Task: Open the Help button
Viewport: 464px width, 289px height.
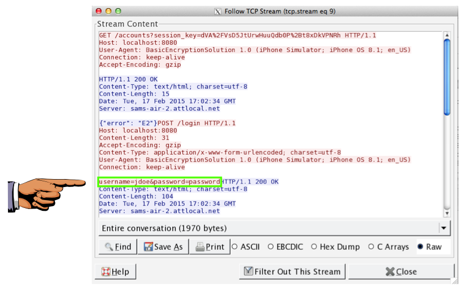Action: (x=115, y=271)
